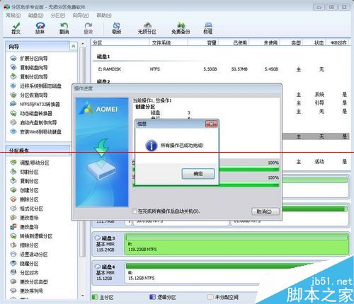The width and height of the screenshot is (354, 304).
Task: Click the 重做 (Redo) toolbar icon
Action: pos(88,28)
